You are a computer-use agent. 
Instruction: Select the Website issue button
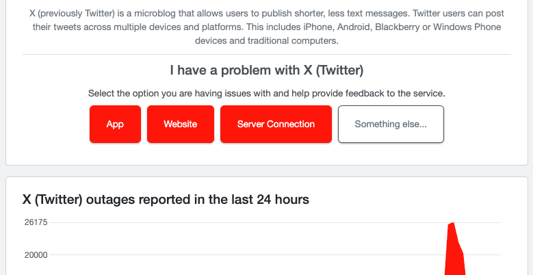[x=181, y=124]
